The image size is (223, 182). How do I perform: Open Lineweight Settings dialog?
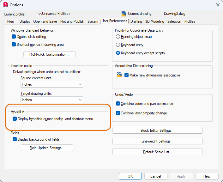pos(157,141)
